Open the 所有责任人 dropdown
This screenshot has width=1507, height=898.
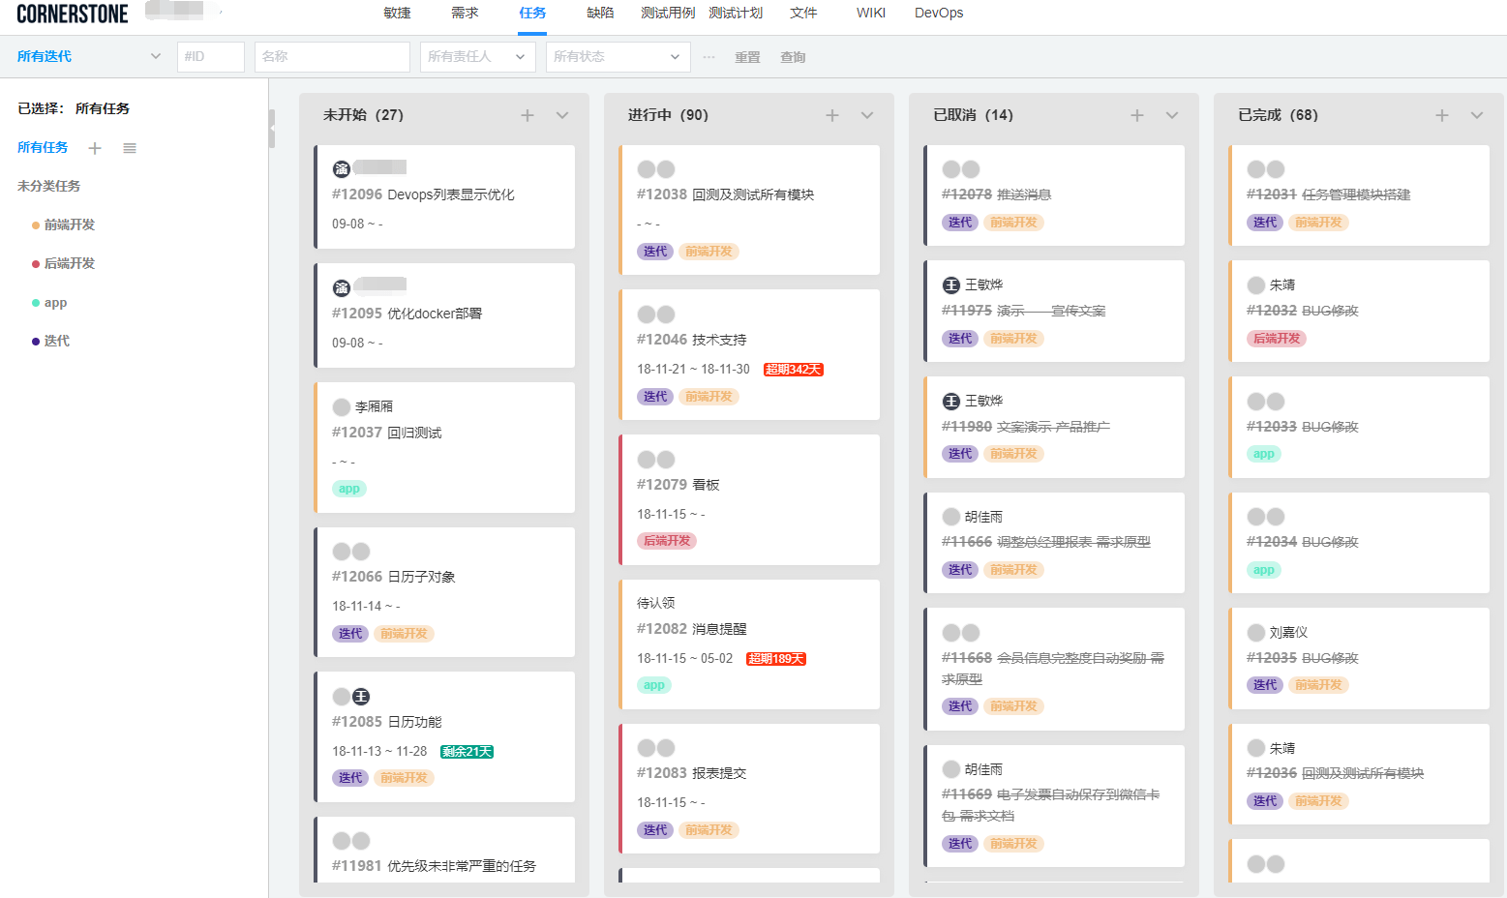click(477, 56)
